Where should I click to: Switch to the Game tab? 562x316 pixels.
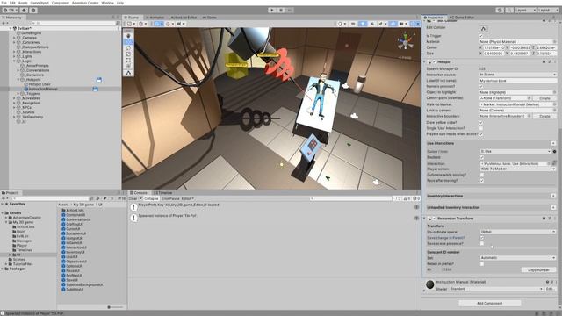[210, 18]
